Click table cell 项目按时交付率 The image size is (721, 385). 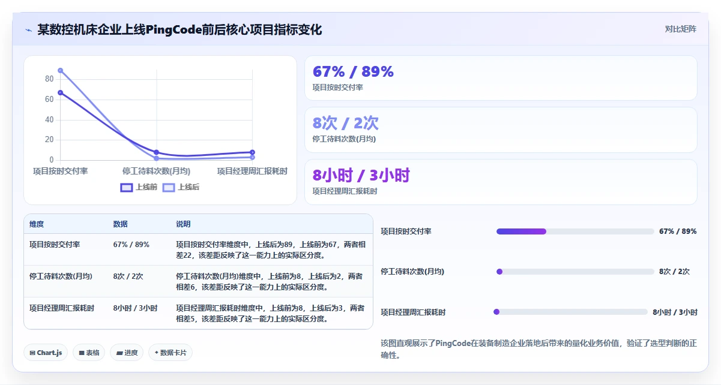click(x=55, y=245)
